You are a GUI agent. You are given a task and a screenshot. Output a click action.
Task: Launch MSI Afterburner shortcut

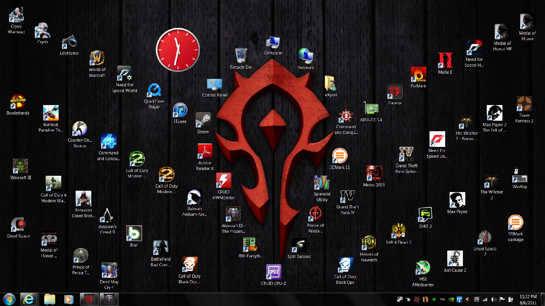(423, 274)
